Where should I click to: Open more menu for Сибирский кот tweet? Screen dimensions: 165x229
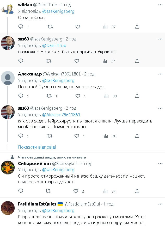160,163
